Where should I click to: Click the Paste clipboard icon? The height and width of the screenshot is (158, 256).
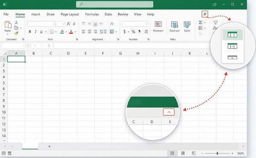click(8, 25)
